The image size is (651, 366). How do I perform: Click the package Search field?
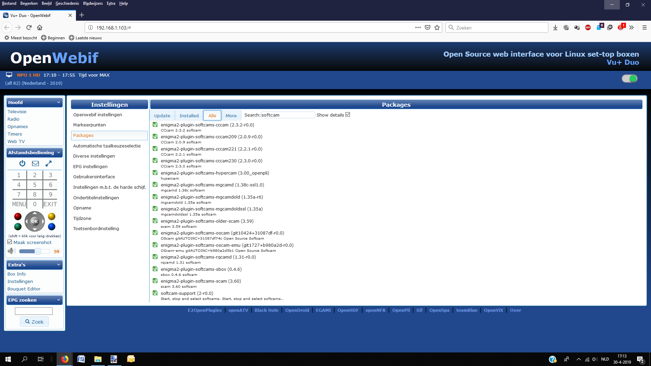288,115
